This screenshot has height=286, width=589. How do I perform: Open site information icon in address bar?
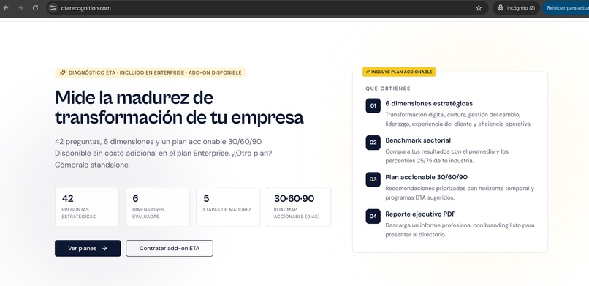(53, 7)
